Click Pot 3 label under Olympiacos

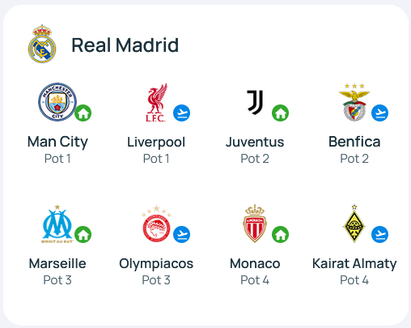point(156,280)
